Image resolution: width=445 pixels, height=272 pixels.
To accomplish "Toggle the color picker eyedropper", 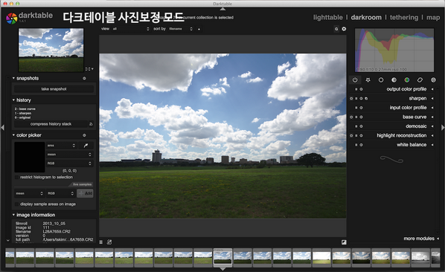I will [86, 146].
